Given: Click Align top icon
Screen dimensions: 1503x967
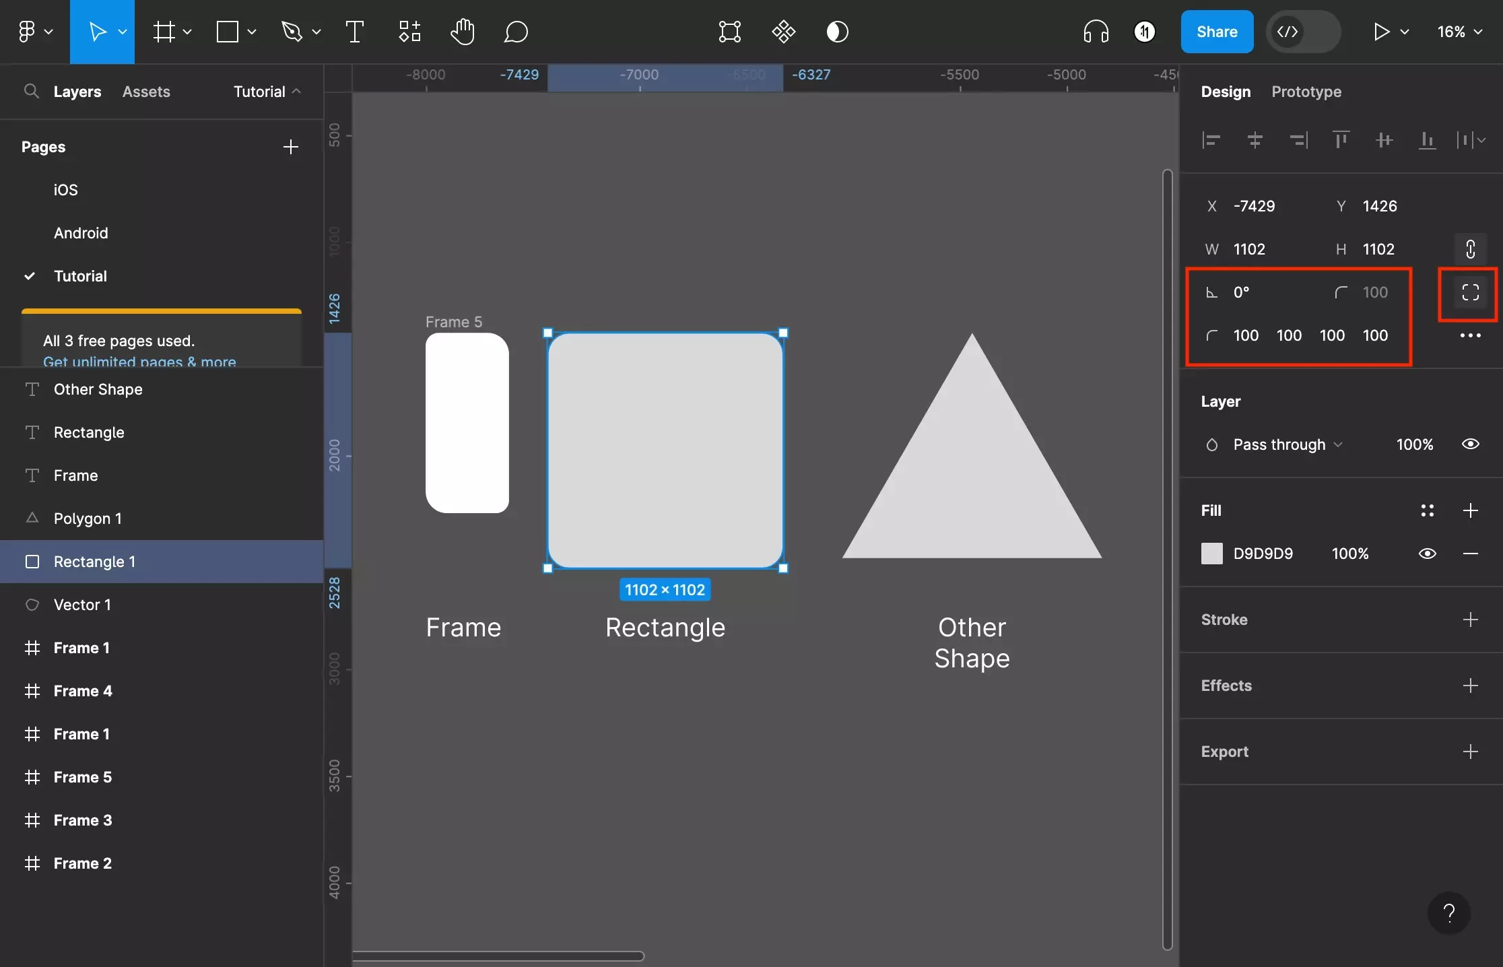Looking at the screenshot, I should [1341, 140].
